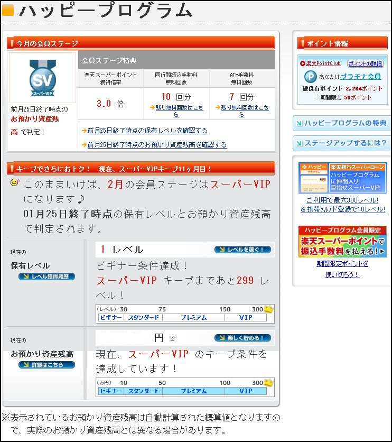Viewport: 392px width, 442px height.
Task: Click the crown icon on asset balance gauge
Action: click(269, 383)
